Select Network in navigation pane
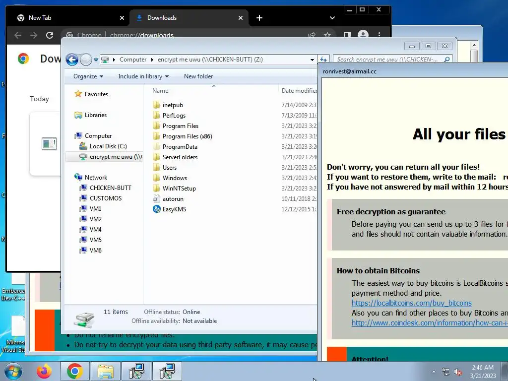Screen dimensions: 508x381 click(x=91, y=177)
